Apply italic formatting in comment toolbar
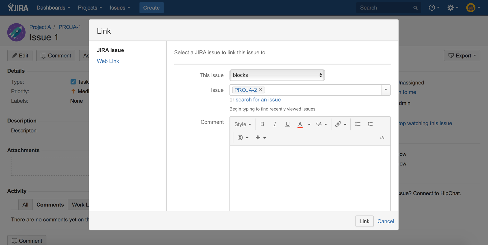Image resolution: width=488 pixels, height=245 pixels. coord(275,124)
